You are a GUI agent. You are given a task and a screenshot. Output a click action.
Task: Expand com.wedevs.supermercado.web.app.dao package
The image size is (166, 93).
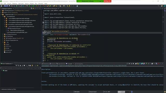pyautogui.click(x=5, y=22)
